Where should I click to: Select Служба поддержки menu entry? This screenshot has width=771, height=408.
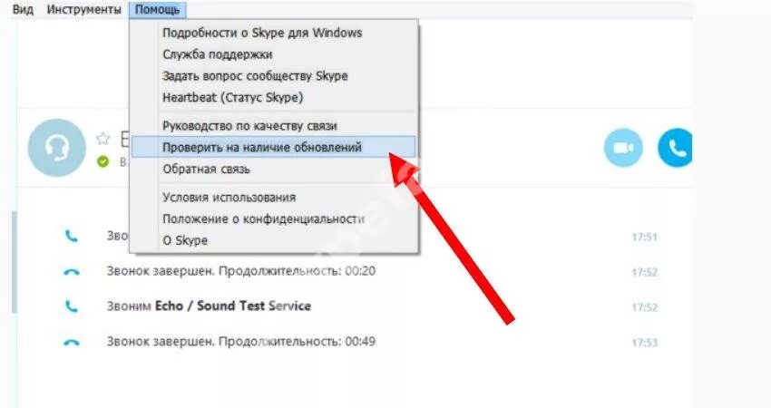[217, 54]
